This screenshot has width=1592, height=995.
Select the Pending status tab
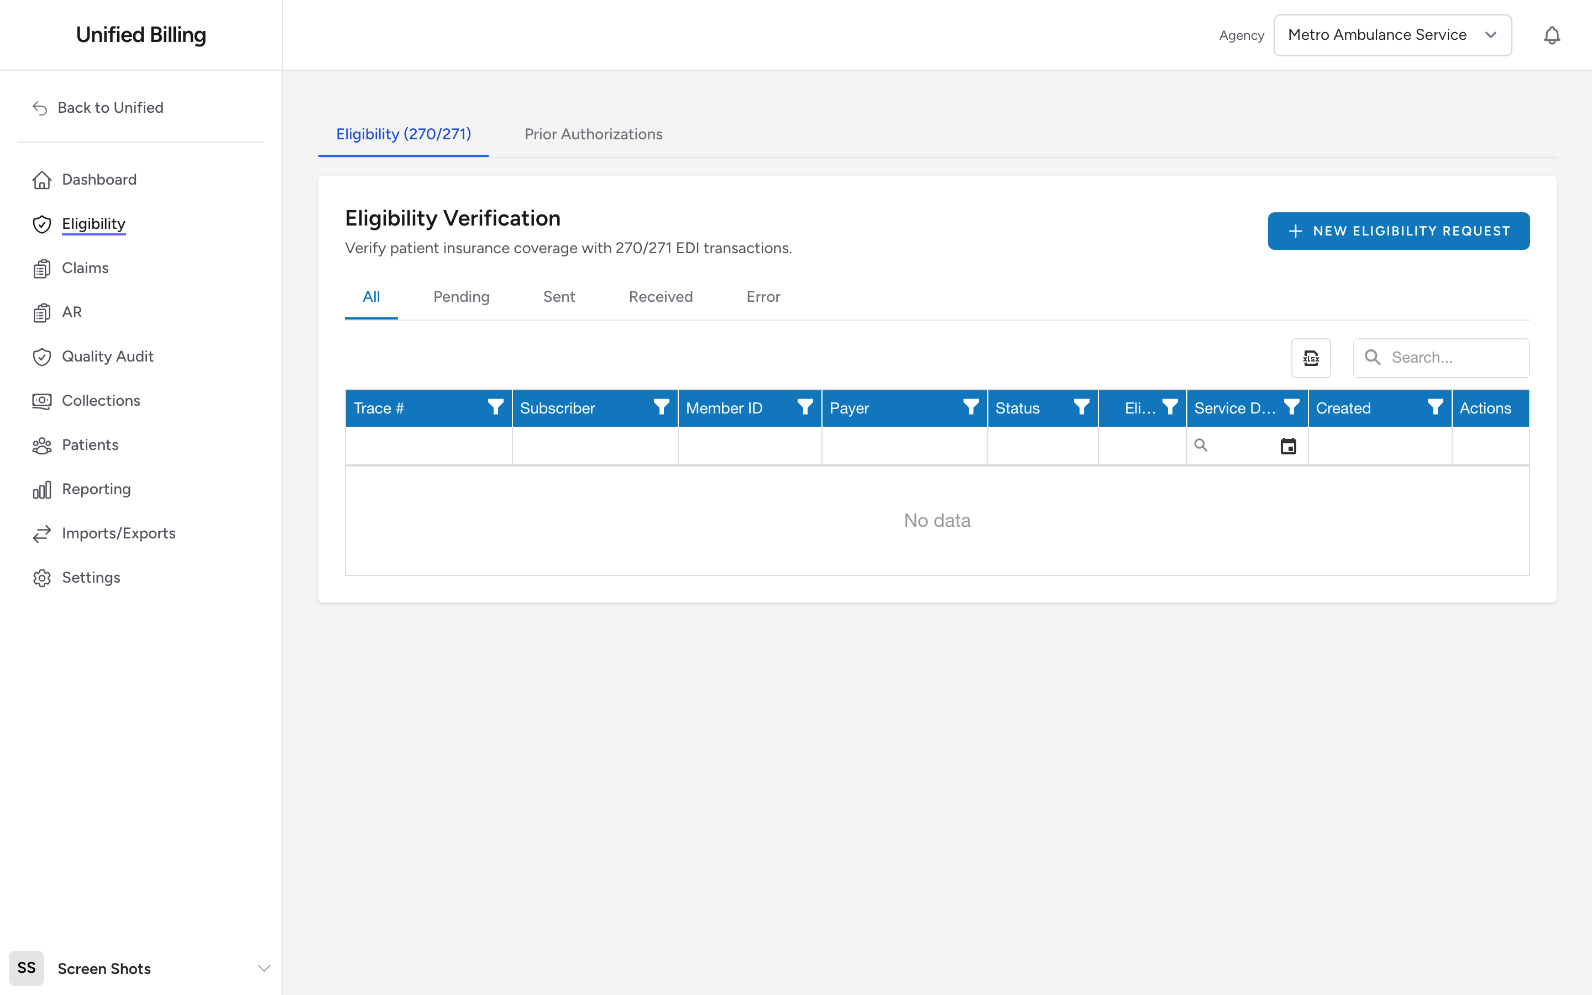tap(461, 297)
